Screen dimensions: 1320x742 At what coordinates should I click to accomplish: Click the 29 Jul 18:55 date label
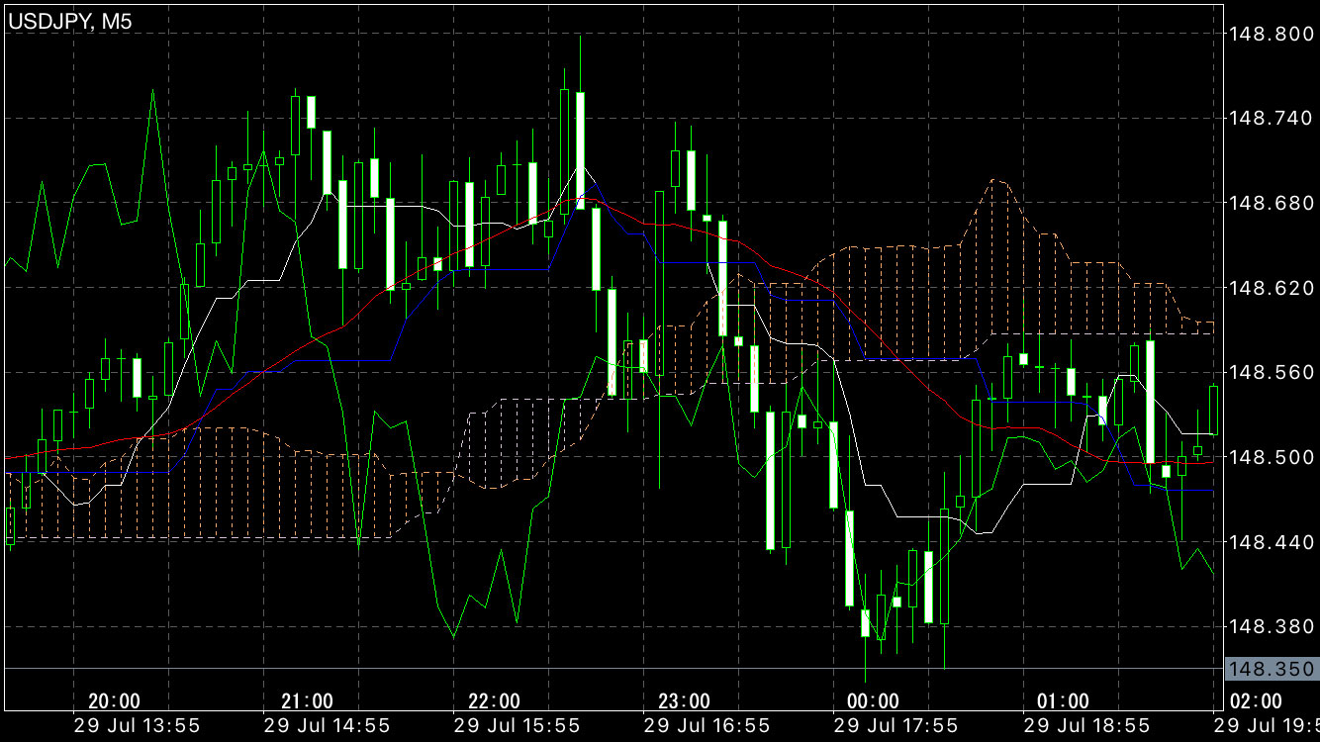point(1086,725)
